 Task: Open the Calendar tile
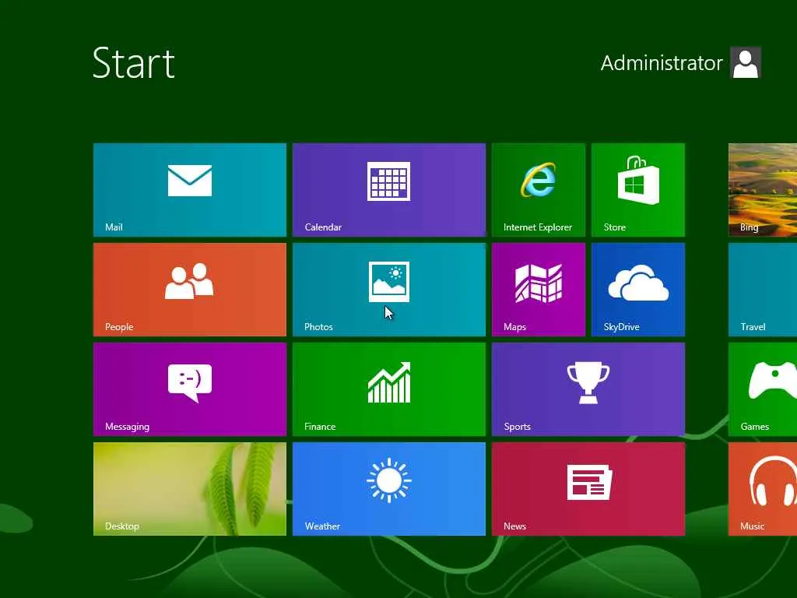click(389, 190)
